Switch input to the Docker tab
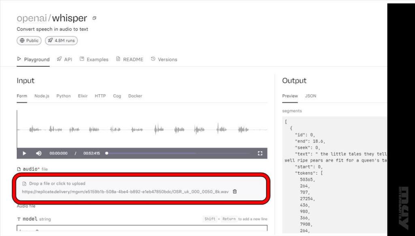415x236 pixels. (x=135, y=96)
